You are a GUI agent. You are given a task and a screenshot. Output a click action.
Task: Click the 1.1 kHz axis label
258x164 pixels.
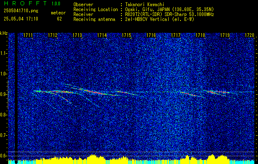click(3, 53)
